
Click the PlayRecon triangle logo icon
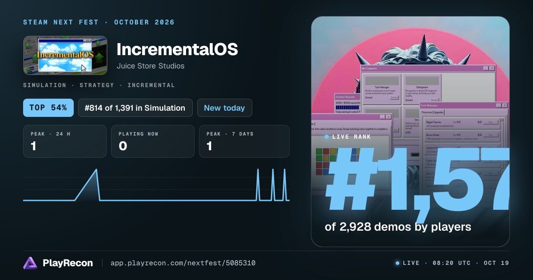coord(30,263)
